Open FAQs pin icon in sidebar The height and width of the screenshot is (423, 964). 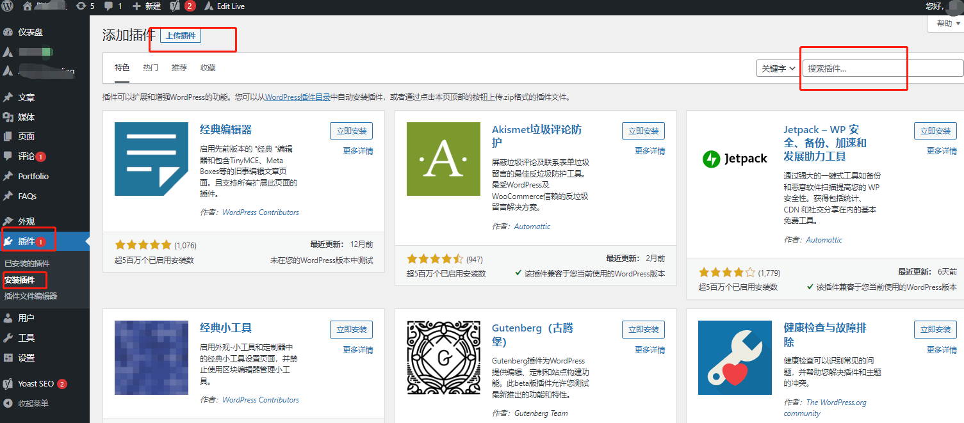pyautogui.click(x=8, y=196)
